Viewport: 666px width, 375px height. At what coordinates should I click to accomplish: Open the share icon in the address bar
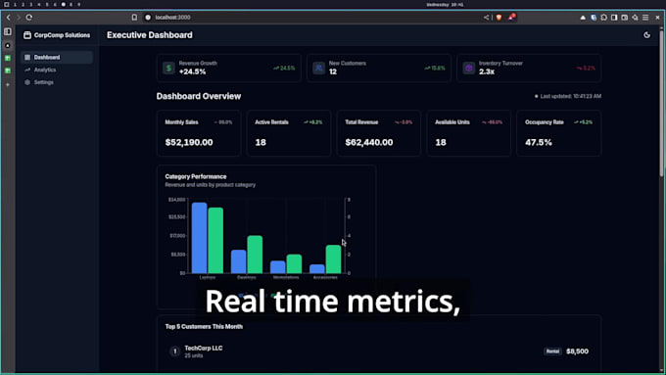pos(486,18)
